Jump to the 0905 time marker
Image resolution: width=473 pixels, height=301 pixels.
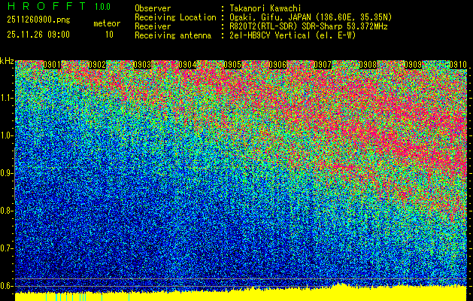coord(233,65)
